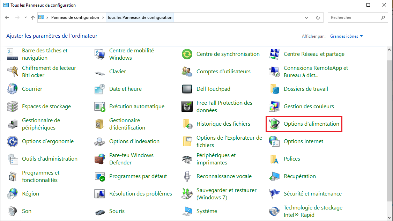
Task: Open the Options d'ergonomie icon
Action: pos(12,141)
